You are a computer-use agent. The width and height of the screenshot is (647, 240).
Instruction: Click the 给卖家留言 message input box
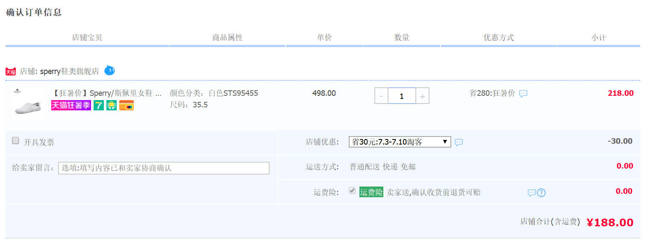pyautogui.click(x=164, y=168)
